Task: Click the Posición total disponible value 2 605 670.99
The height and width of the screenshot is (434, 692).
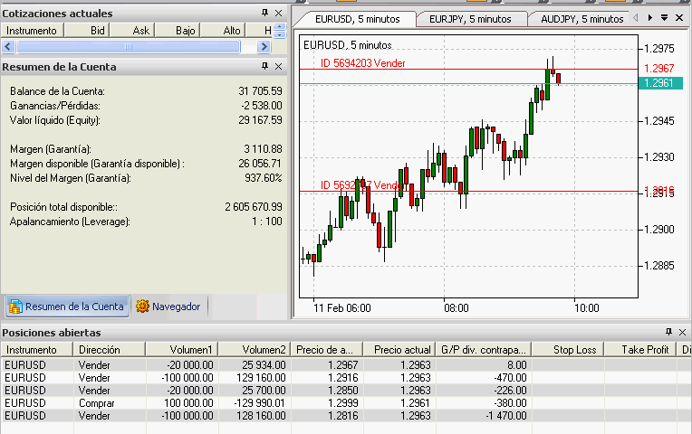Action: [254, 207]
